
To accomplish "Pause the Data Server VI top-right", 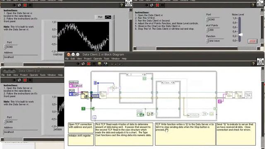I will [x=162, y=5].
